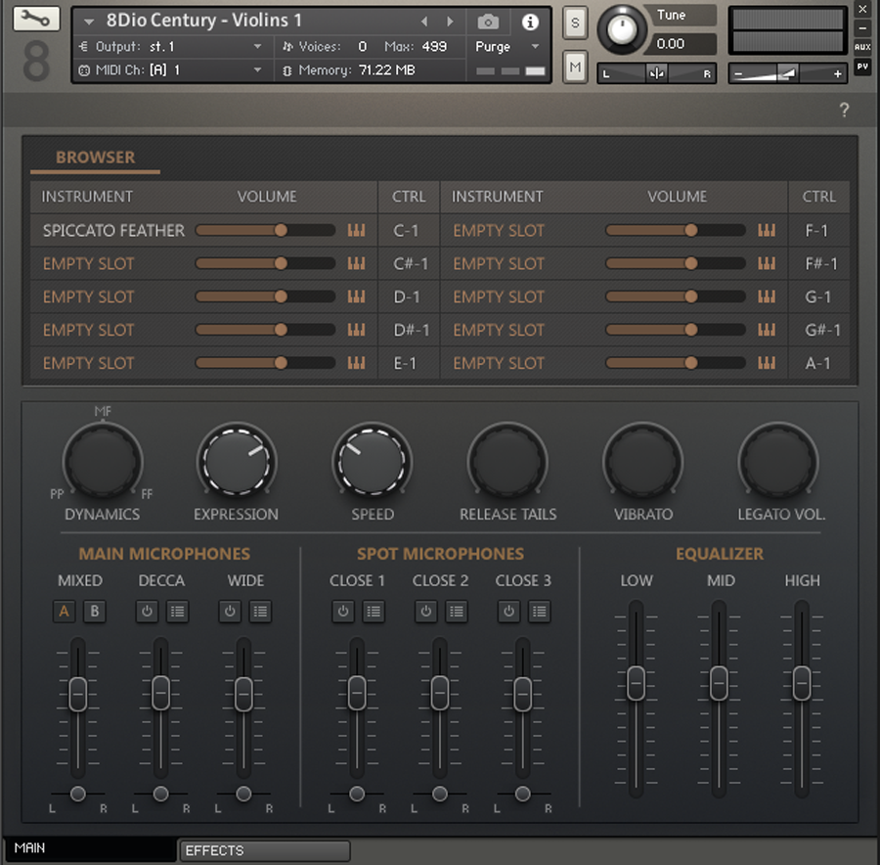The image size is (880, 865).
Task: Solo the instrument with S button
Action: (x=575, y=23)
